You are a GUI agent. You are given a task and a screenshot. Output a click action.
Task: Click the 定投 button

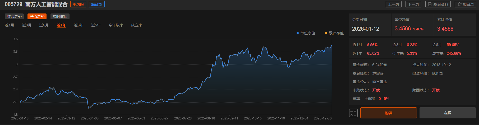point(447,113)
